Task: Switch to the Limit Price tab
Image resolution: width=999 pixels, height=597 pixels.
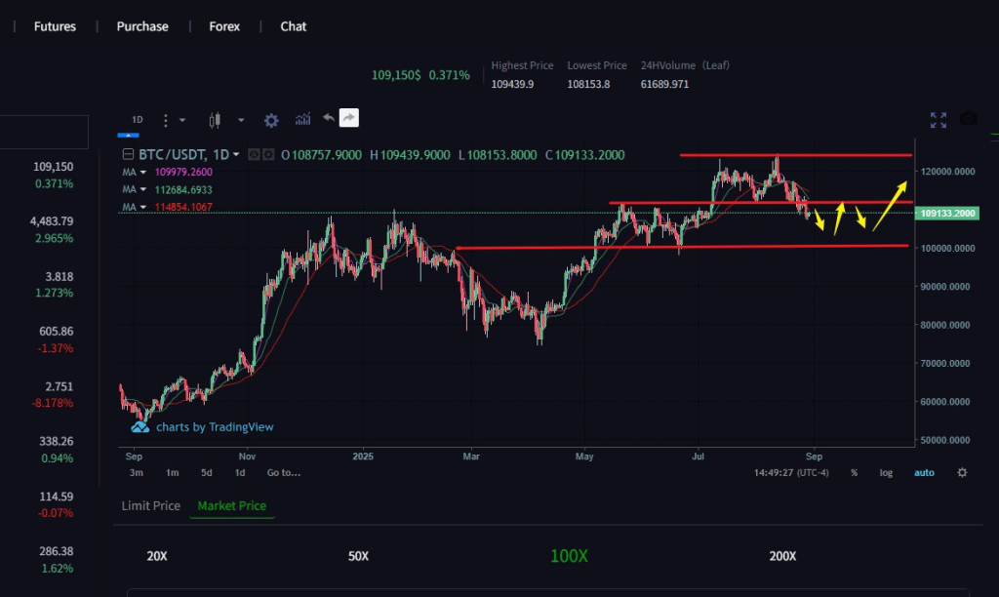Action: click(x=150, y=505)
